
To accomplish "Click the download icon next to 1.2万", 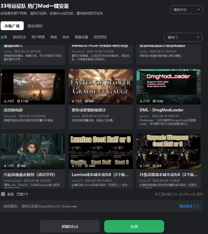I will 5,166.
